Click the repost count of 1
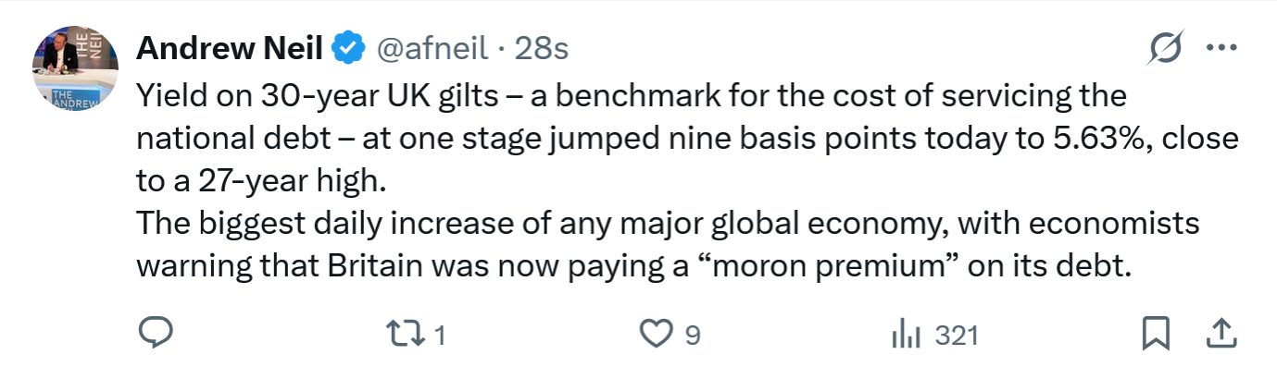1277x379 pixels. (x=440, y=336)
